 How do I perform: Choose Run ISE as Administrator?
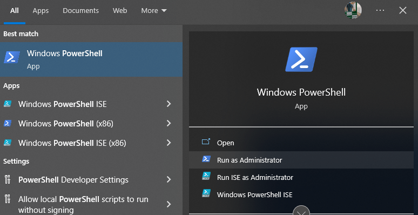coord(301,177)
